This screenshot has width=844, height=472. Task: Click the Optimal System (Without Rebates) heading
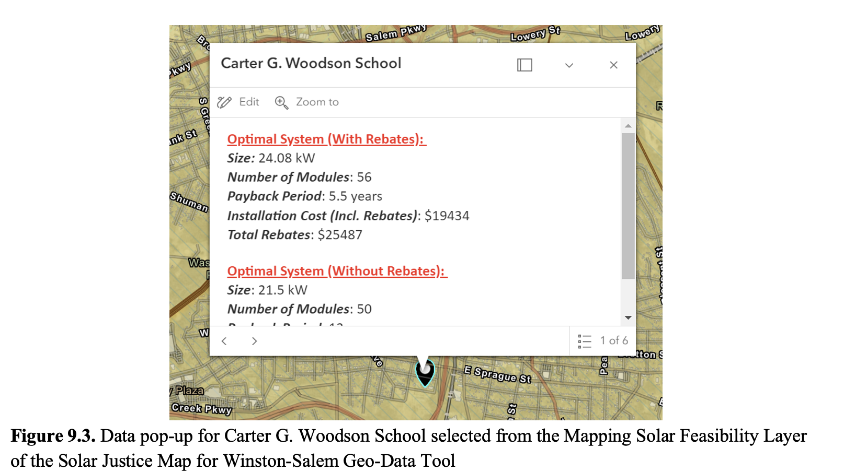click(x=337, y=271)
